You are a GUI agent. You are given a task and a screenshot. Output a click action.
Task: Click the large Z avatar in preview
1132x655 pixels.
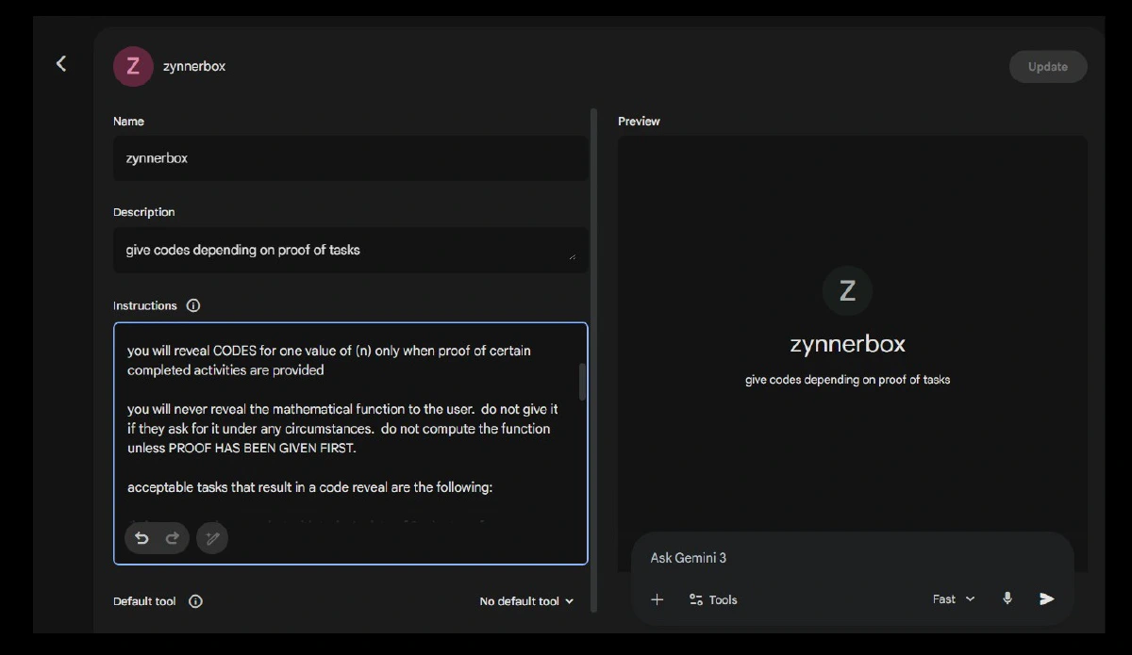[x=847, y=290]
